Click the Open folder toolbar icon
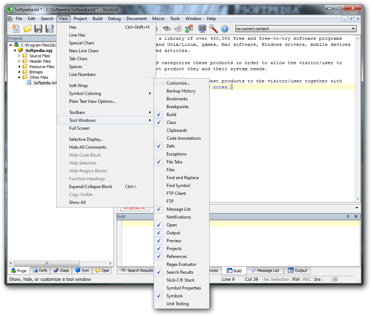Image resolution: width=371 pixels, height=316 pixels. (x=27, y=29)
